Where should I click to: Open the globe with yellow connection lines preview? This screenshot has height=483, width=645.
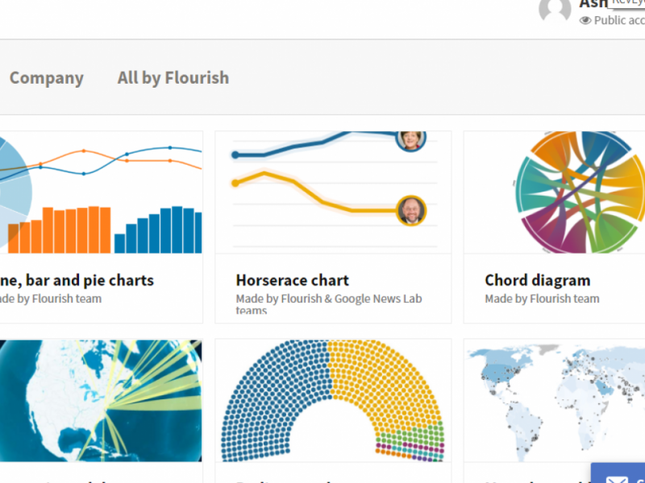pyautogui.click(x=101, y=400)
